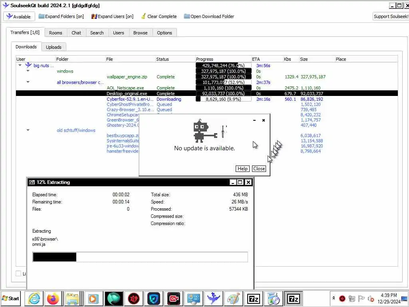This screenshot has width=409, height=307.
Task: Sort by the Progress column header
Action: [223, 59]
